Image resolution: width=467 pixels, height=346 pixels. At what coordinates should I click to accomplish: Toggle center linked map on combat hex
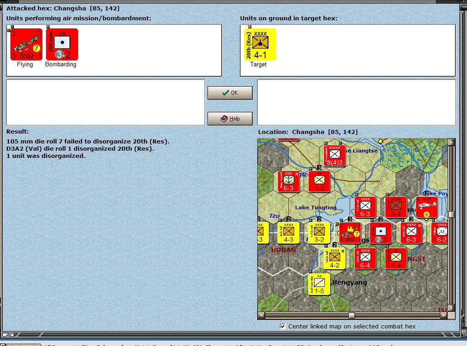[x=282, y=326]
